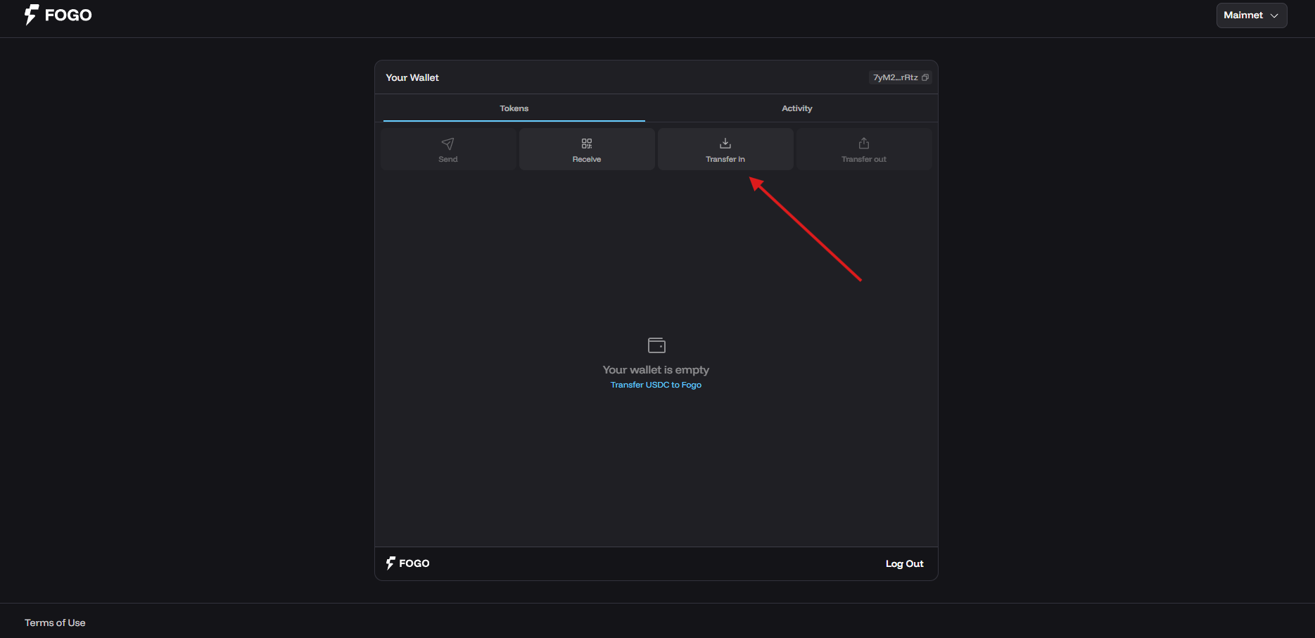The image size is (1315, 638).
Task: Click the FOGO lightning bolt logo in header
Action: pyautogui.click(x=31, y=15)
